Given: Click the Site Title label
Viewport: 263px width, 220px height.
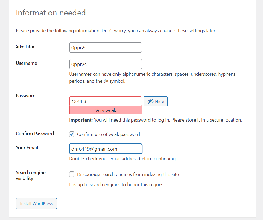Looking at the screenshot, I should 25,46.
